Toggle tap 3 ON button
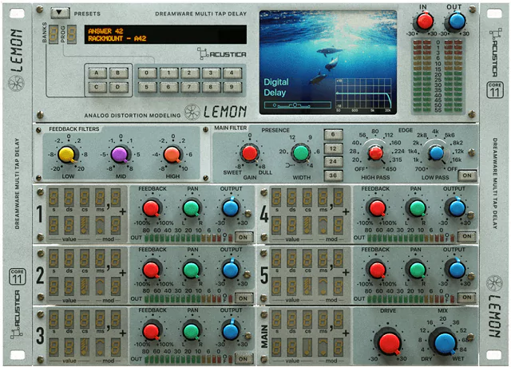Viewport: 511px width, 367px height. tap(244, 358)
